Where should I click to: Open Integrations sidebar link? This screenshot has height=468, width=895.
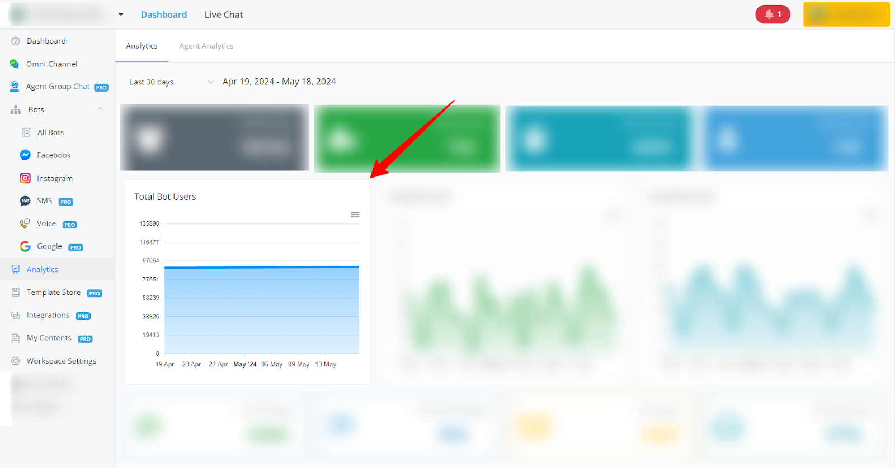tap(48, 315)
